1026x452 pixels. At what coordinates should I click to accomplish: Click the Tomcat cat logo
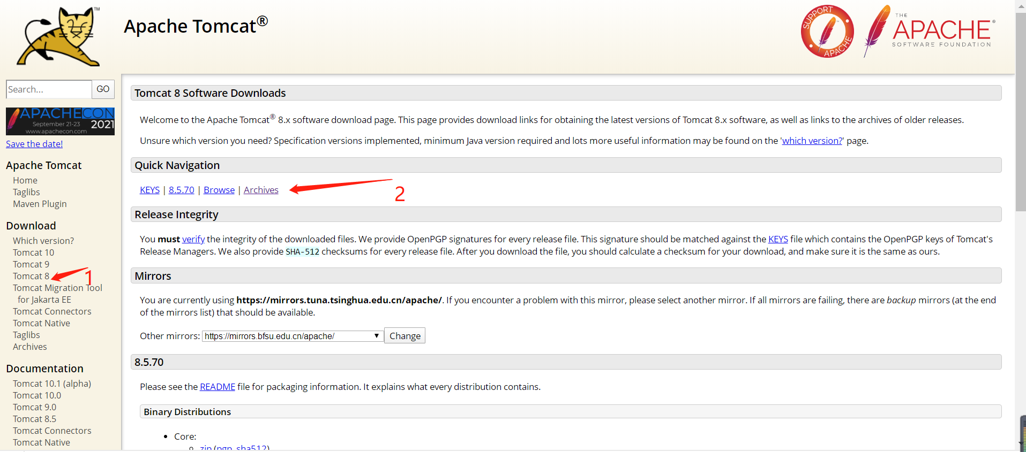point(59,36)
